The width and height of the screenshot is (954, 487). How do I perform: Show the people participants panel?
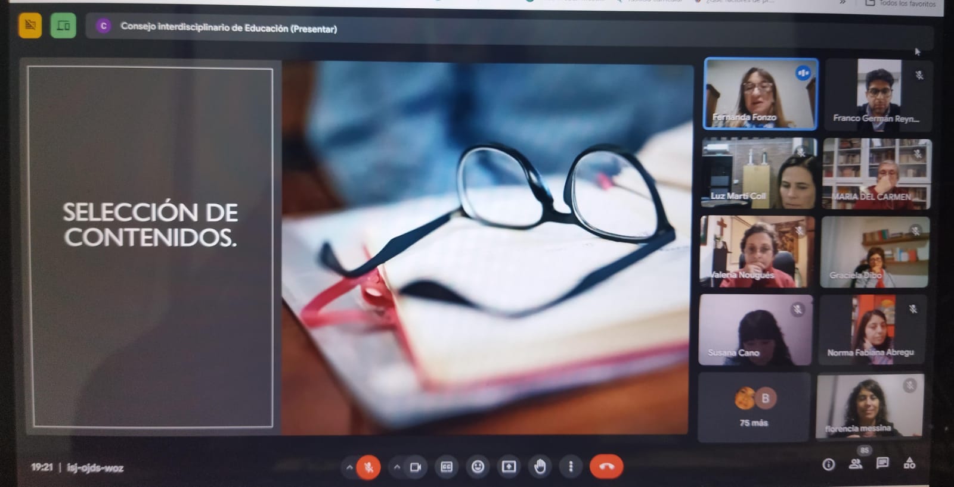(856, 463)
